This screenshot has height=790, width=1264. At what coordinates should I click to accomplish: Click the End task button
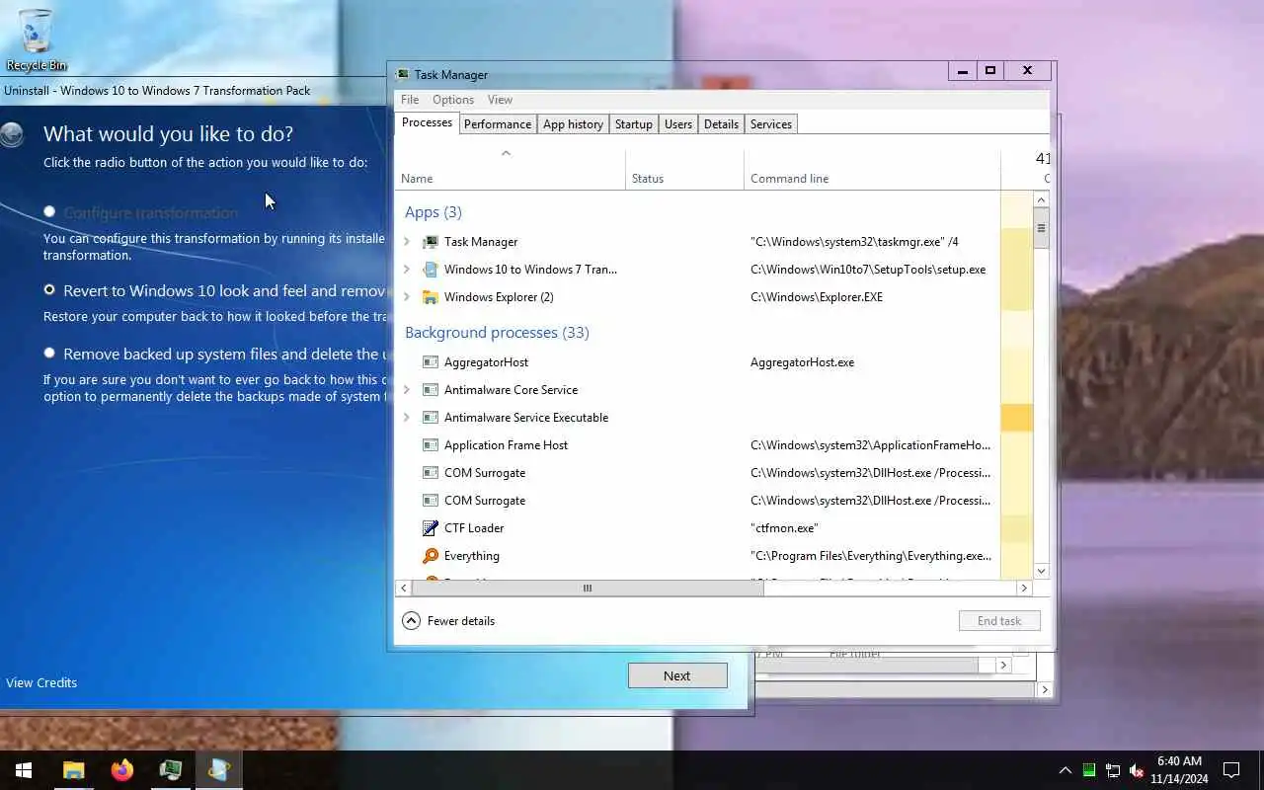999,621
